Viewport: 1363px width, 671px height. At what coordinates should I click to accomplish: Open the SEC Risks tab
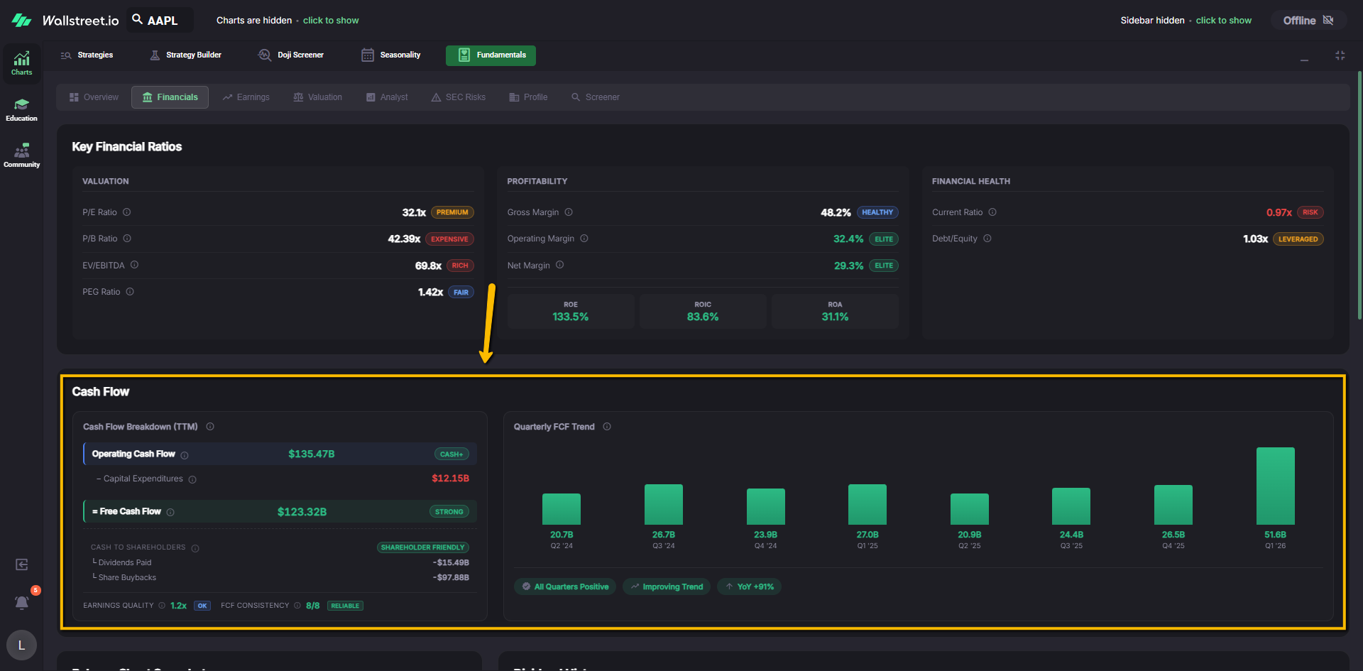point(458,97)
